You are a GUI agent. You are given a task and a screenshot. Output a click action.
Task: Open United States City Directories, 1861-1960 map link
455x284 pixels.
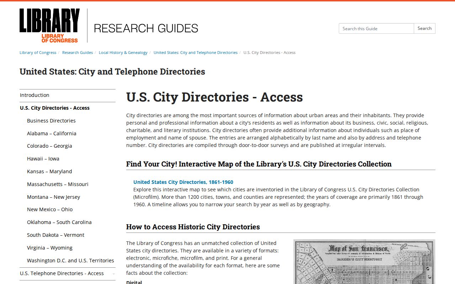(x=183, y=182)
